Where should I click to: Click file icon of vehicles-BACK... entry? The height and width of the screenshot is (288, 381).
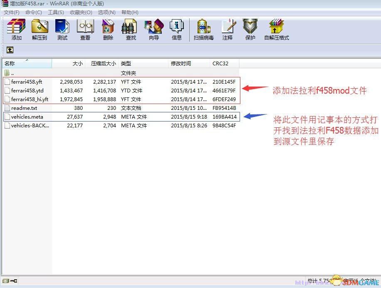pyautogui.click(x=7, y=125)
